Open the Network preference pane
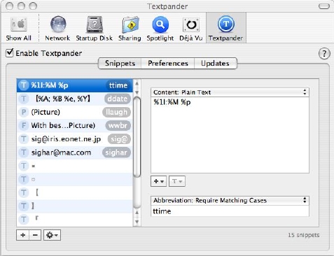Image resolution: width=334 pixels, height=256 pixels. click(57, 29)
